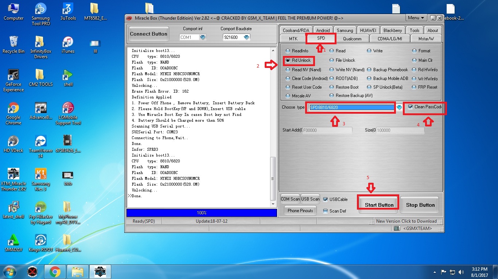Viewport: 498px width, 279px height.
Task: Open the Recycle Bin
Action: 13,45
